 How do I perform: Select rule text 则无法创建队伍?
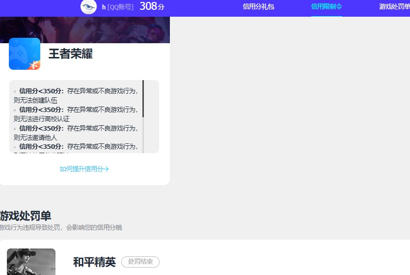tap(35, 100)
